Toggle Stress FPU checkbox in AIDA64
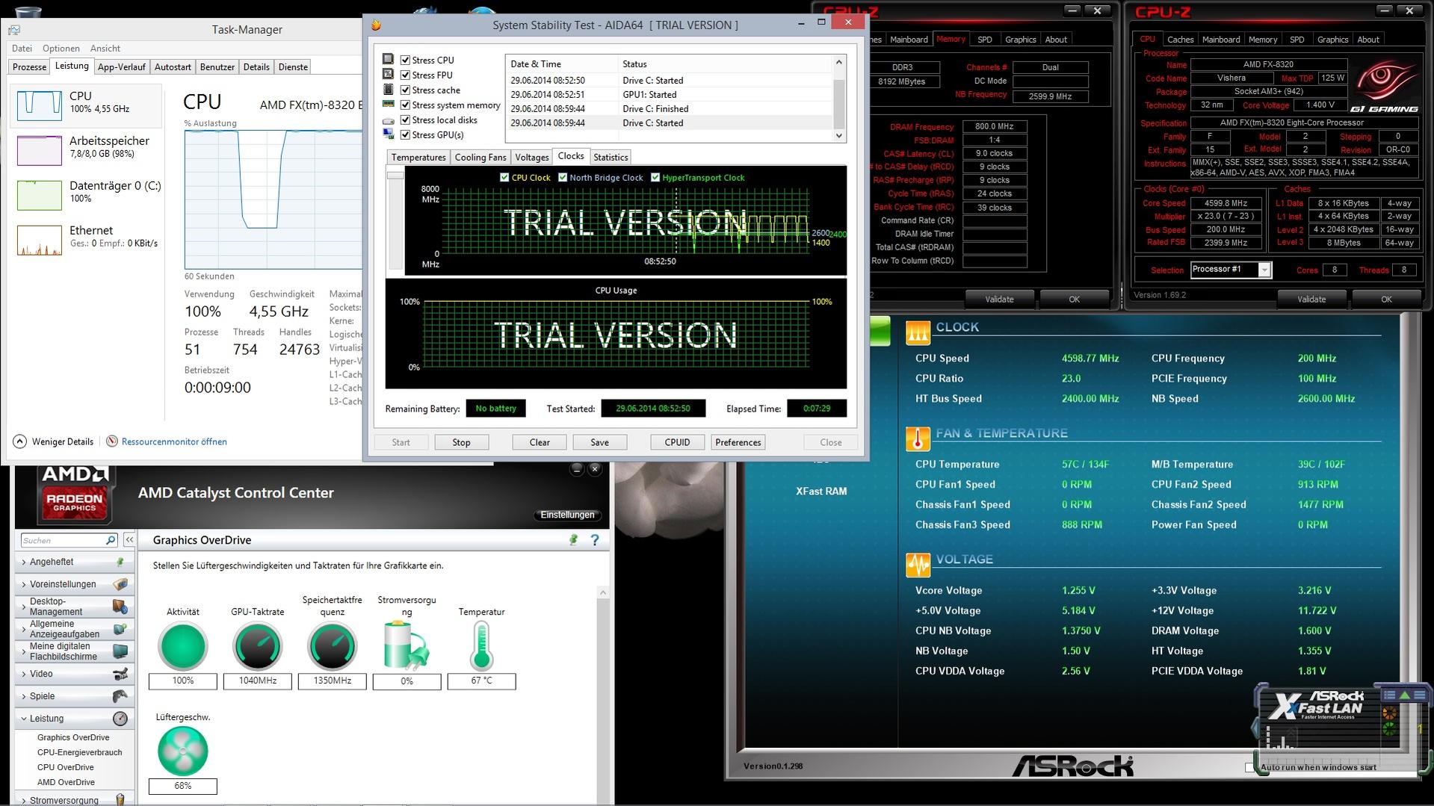 click(405, 75)
